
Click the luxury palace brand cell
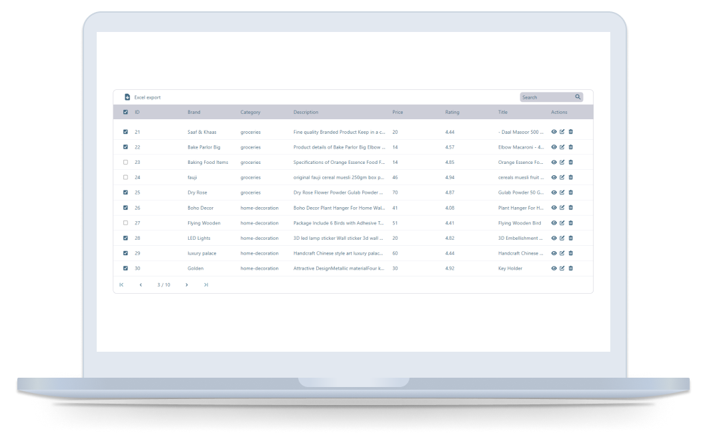click(202, 253)
